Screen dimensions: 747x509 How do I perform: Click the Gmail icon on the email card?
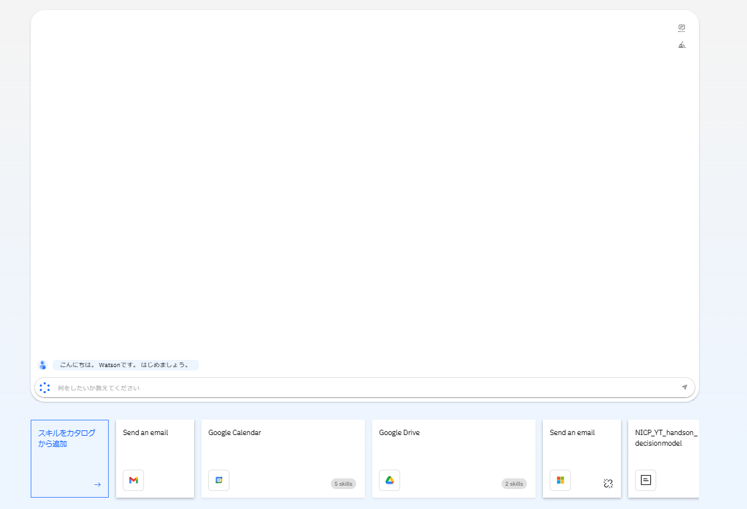pos(133,480)
